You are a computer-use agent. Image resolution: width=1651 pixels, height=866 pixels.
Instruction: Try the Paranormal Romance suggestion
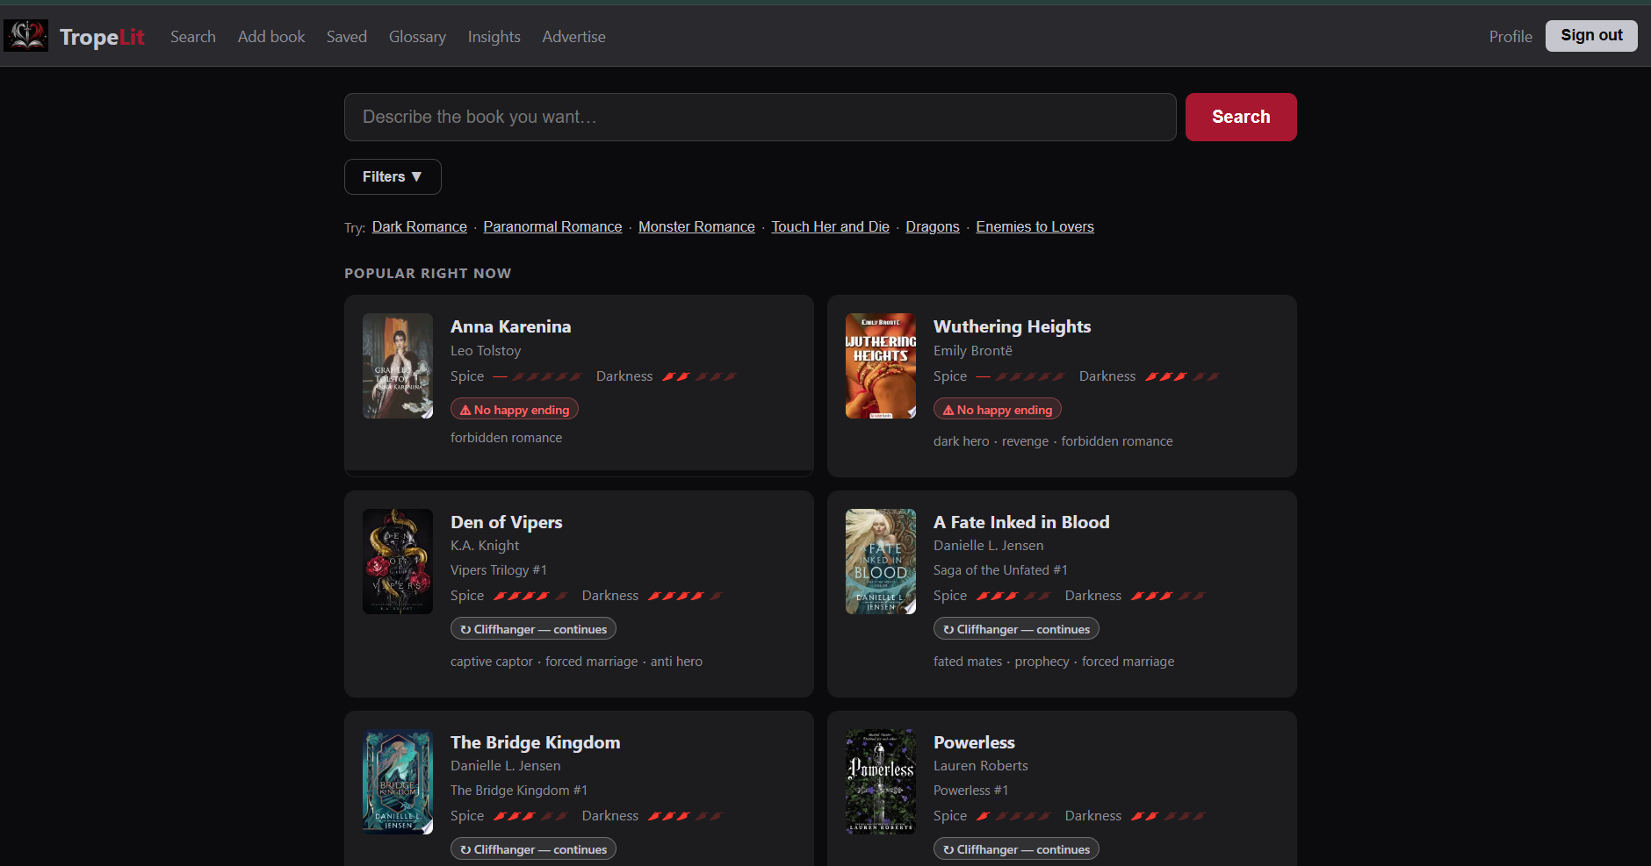(x=552, y=226)
